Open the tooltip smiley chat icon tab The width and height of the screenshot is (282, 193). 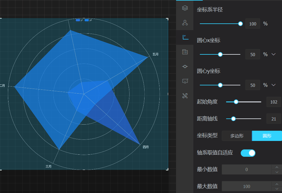click(x=185, y=81)
